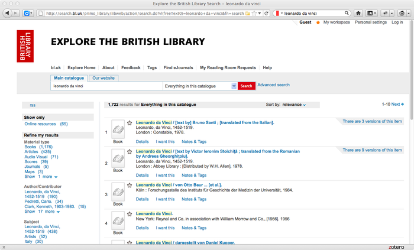Refine results to Maps (3)

34,171
